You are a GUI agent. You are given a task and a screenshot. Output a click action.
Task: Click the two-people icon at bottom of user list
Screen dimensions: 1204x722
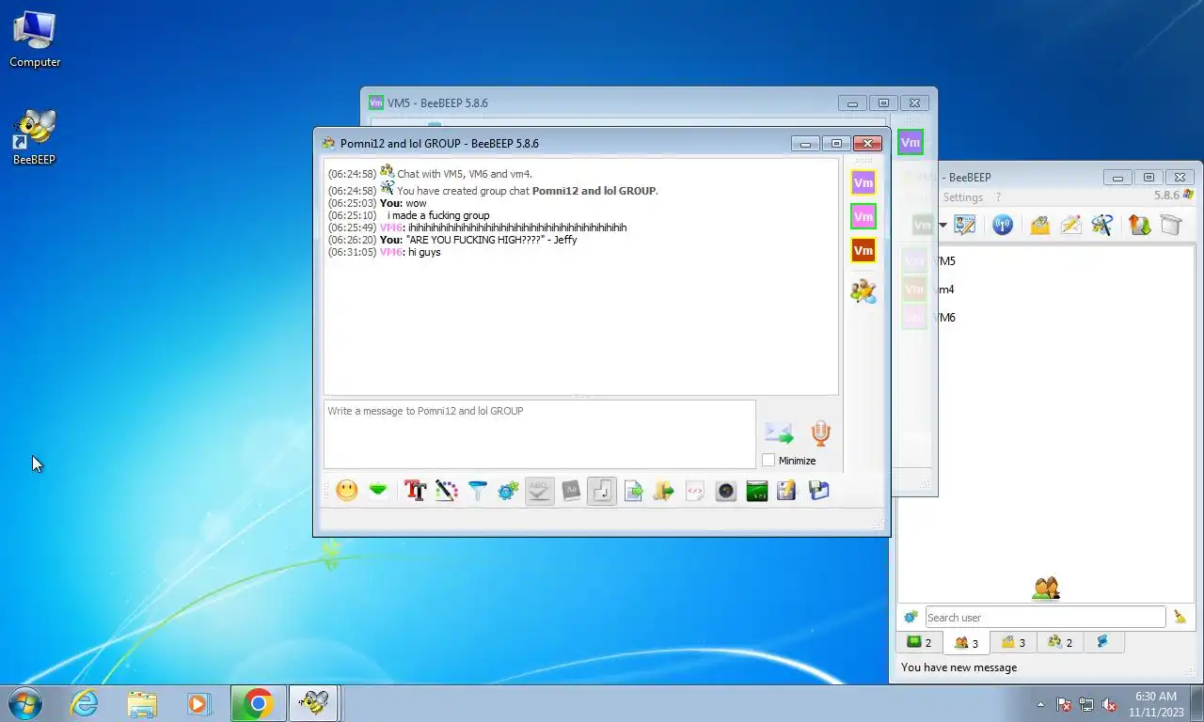point(1046,589)
